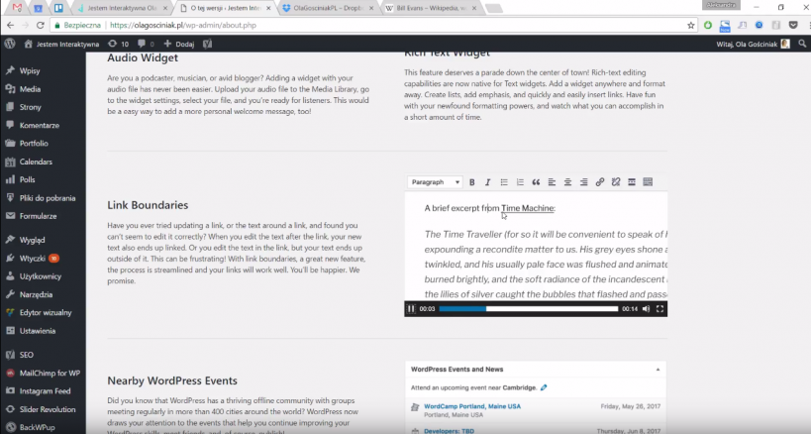Open the Witaj, Ola Gościniak account menu

click(753, 44)
